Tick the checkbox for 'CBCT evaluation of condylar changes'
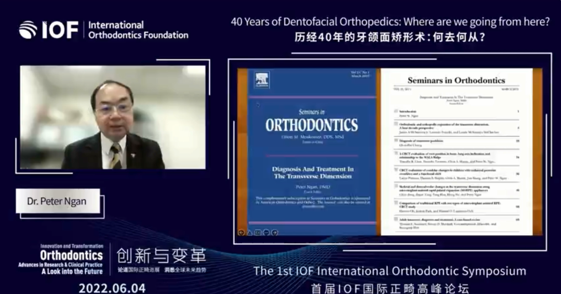The height and width of the screenshot is (294, 561). (396, 170)
